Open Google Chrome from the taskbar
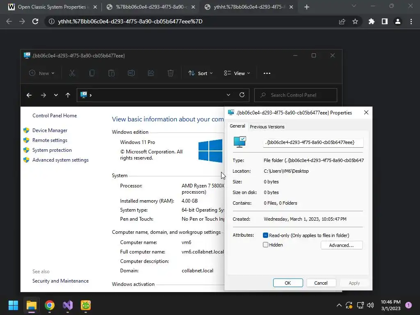Viewport: 420px width, 315px height. pos(50,305)
